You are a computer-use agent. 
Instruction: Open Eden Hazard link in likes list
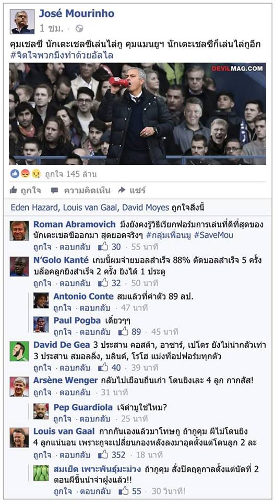pyautogui.click(x=34, y=208)
